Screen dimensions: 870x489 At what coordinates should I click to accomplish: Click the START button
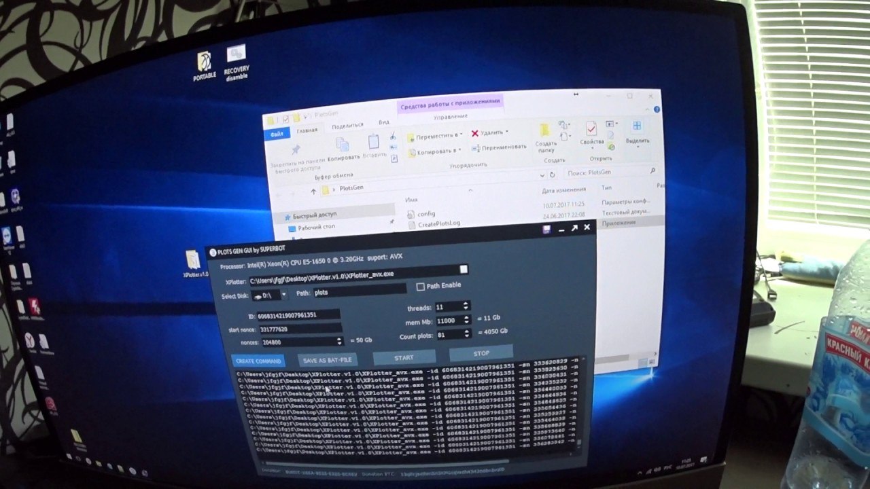click(x=404, y=357)
